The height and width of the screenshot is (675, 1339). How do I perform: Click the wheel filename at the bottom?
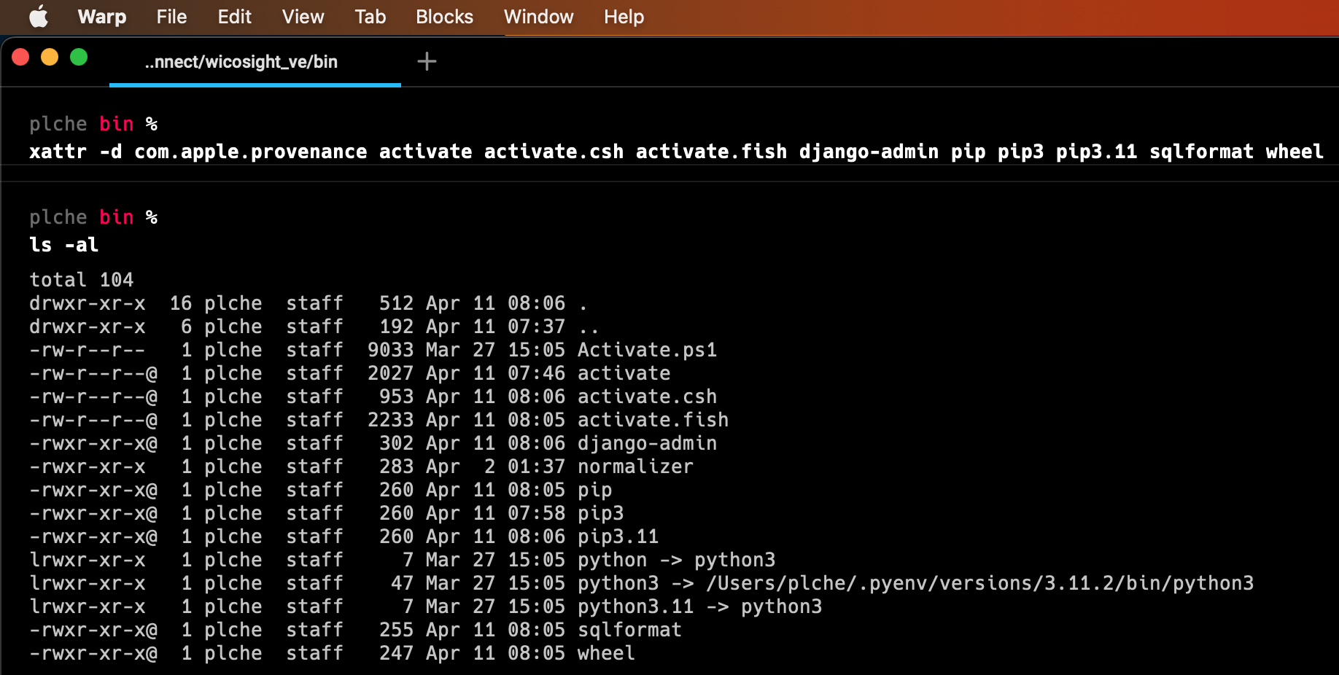[x=605, y=653]
